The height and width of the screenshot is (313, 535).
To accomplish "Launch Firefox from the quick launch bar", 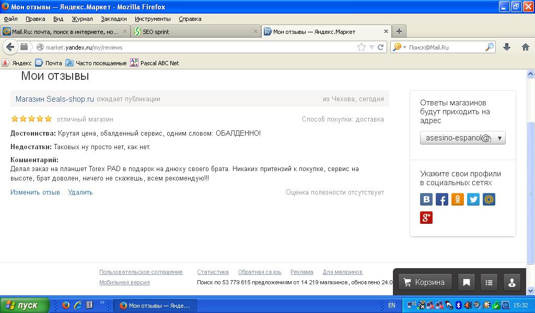I will (x=66, y=305).
